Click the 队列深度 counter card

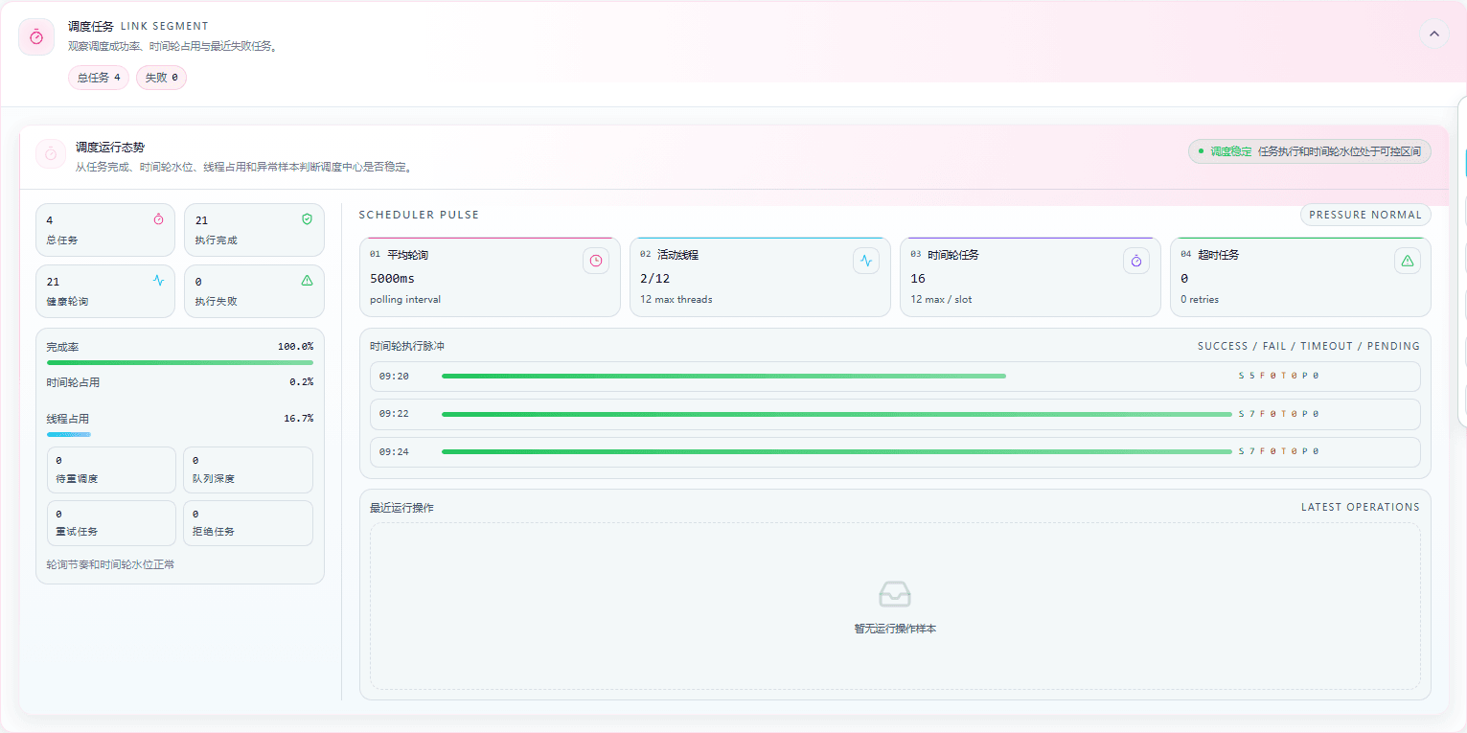click(248, 470)
